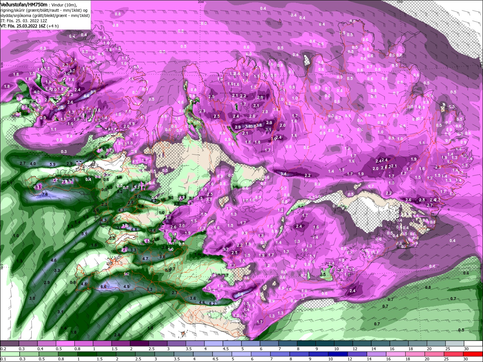Pick the white 30 swatch in the top legend row
The image size is (483, 362).
(x=474, y=343)
